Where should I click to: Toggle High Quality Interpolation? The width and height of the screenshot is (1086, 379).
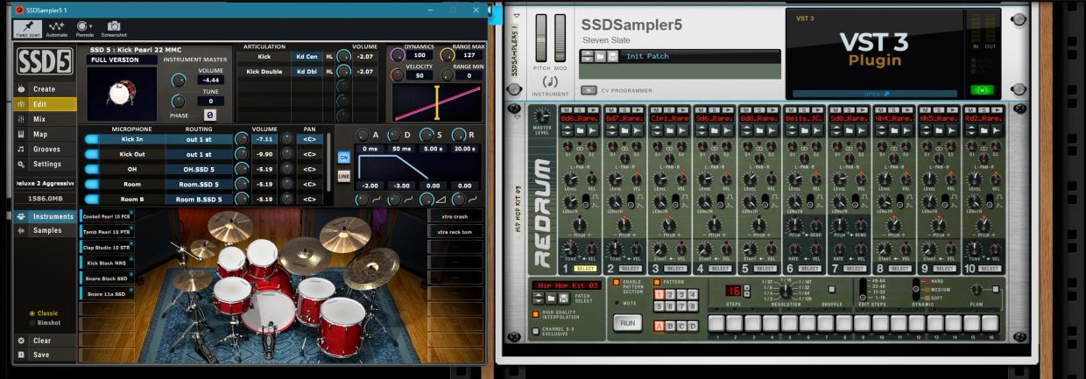536,313
